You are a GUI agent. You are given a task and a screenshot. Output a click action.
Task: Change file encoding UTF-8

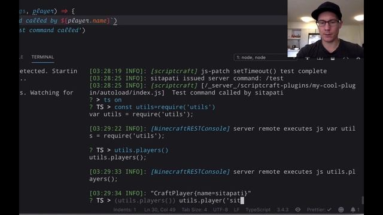coord(220,210)
